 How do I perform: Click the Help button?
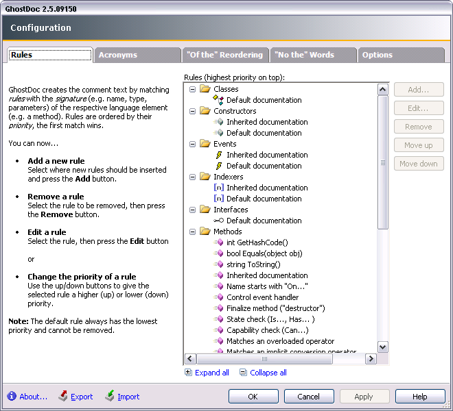coord(420,397)
